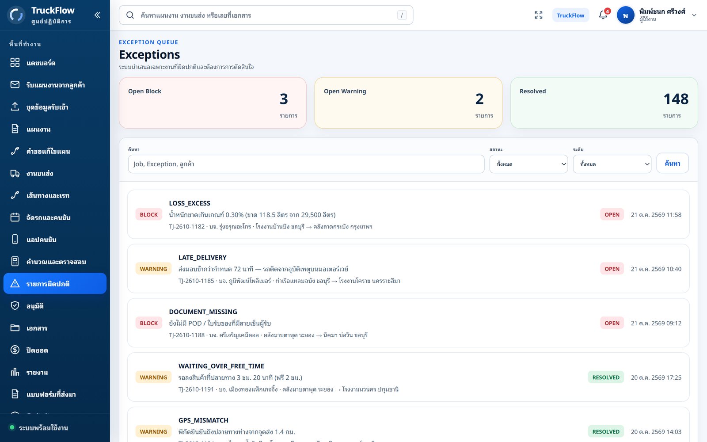The image size is (707, 442).
Task: Open แดชบอร์ด dashboard grid icon
Action: click(x=15, y=63)
